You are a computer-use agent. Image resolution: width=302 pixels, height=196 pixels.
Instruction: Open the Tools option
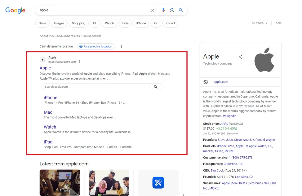278,23
